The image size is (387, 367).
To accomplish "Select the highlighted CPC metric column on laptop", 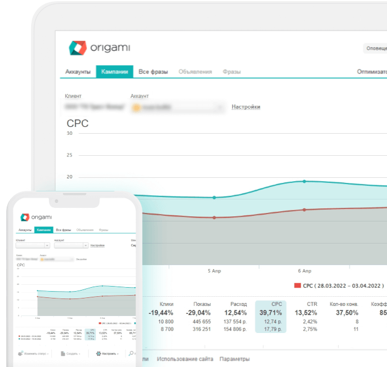I will coord(271,317).
